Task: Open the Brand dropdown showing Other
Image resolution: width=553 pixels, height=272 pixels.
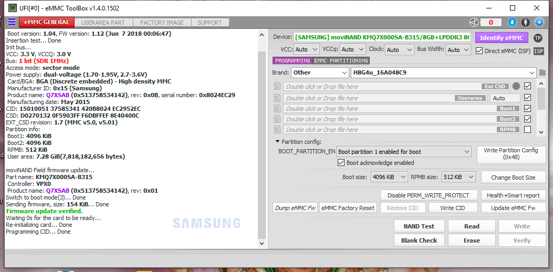Action: [320, 72]
